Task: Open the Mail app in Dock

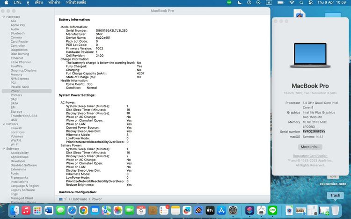Action: [x=95, y=211]
